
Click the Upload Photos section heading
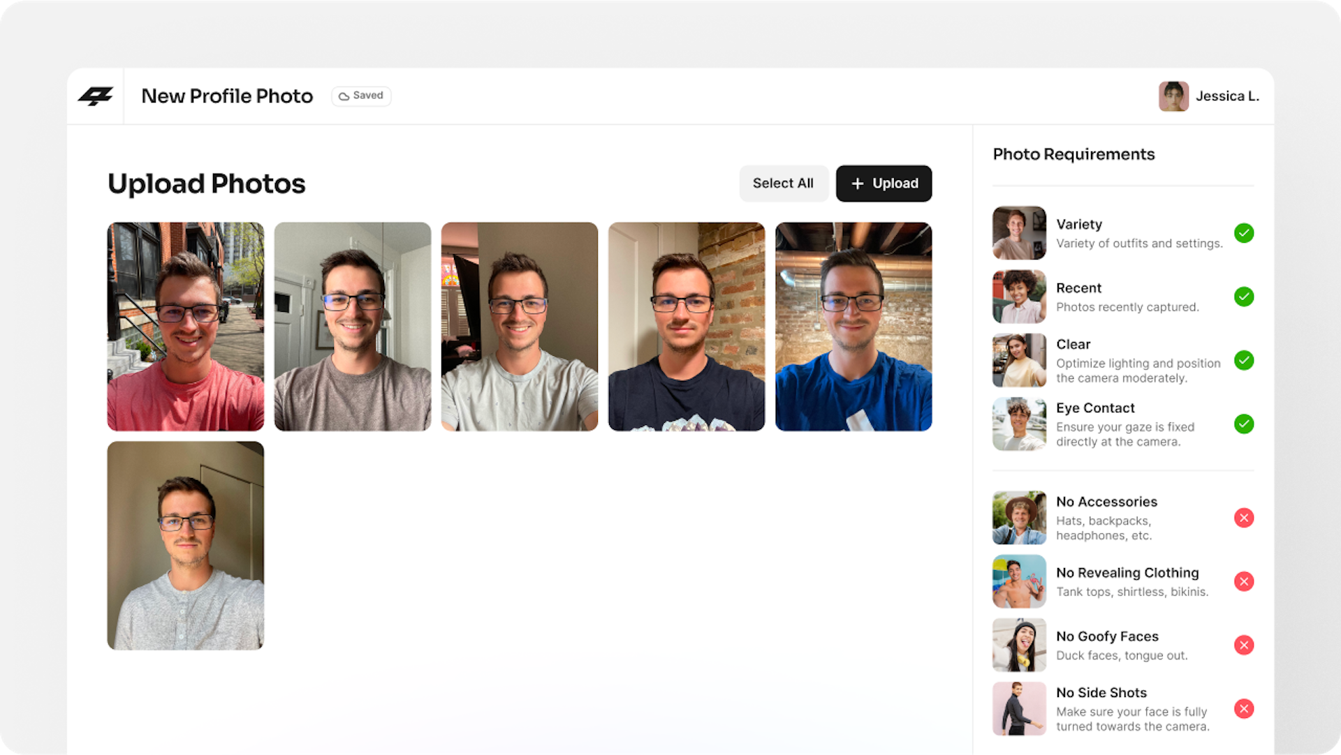(x=206, y=183)
